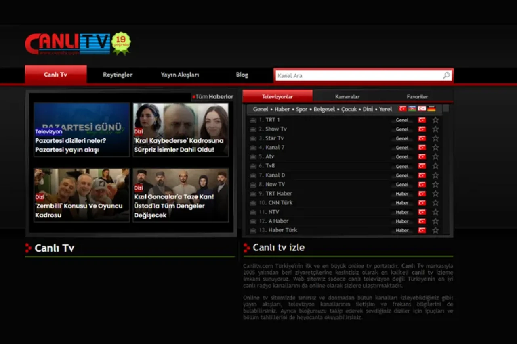The height and width of the screenshot is (344, 517).
Task: Open the Canlı Tv menu item
Action: (x=56, y=75)
